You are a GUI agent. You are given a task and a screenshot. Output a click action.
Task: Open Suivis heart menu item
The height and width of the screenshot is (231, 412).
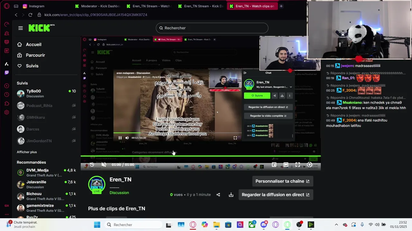coord(32,66)
